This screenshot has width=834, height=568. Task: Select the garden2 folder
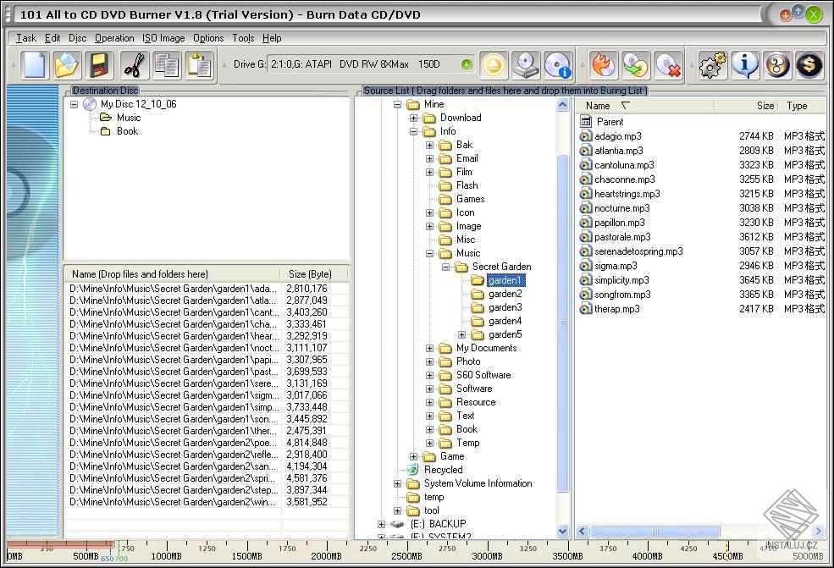tap(504, 294)
